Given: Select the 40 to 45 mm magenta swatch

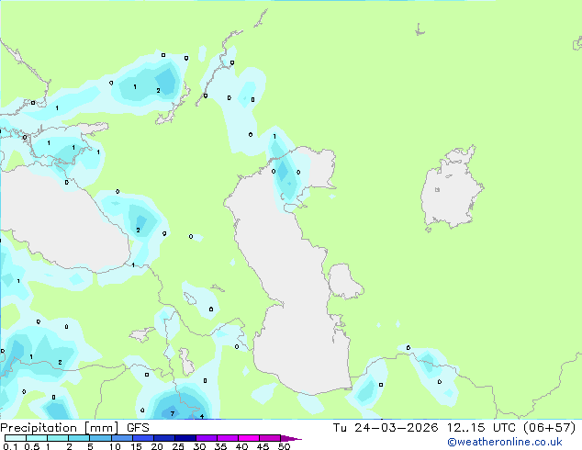Looking at the screenshot, I should pos(249,438).
